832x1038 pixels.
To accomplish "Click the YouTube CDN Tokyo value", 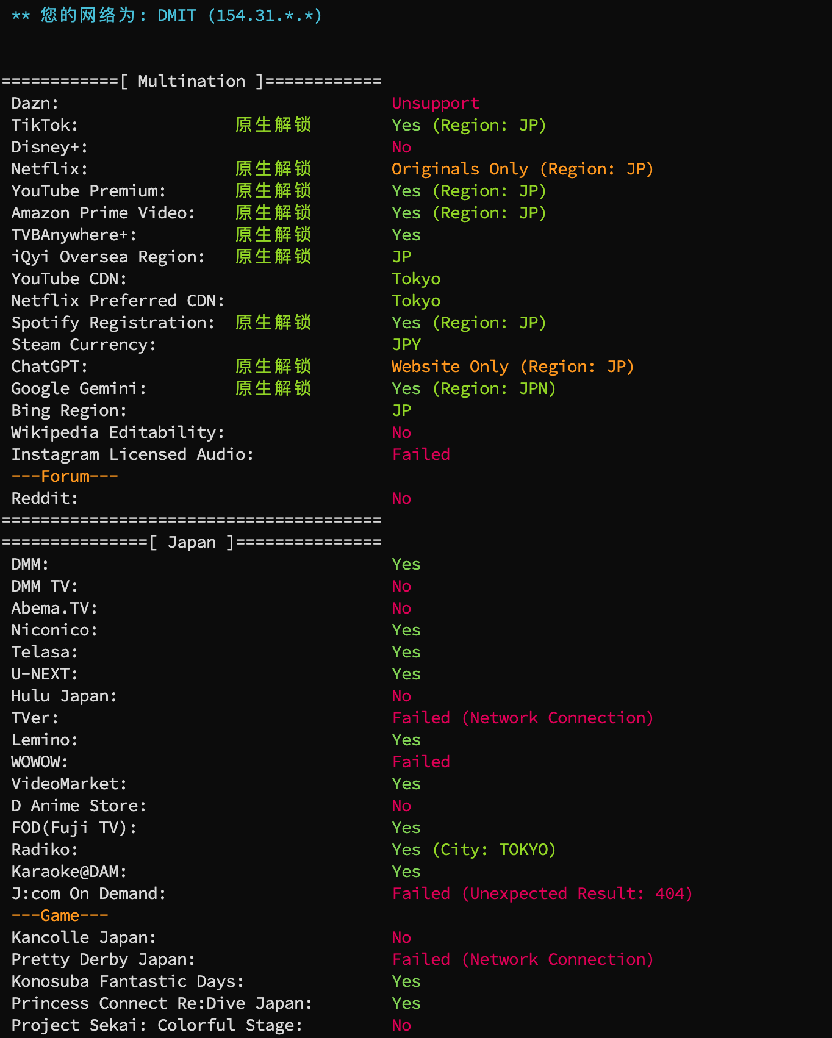I will [415, 279].
